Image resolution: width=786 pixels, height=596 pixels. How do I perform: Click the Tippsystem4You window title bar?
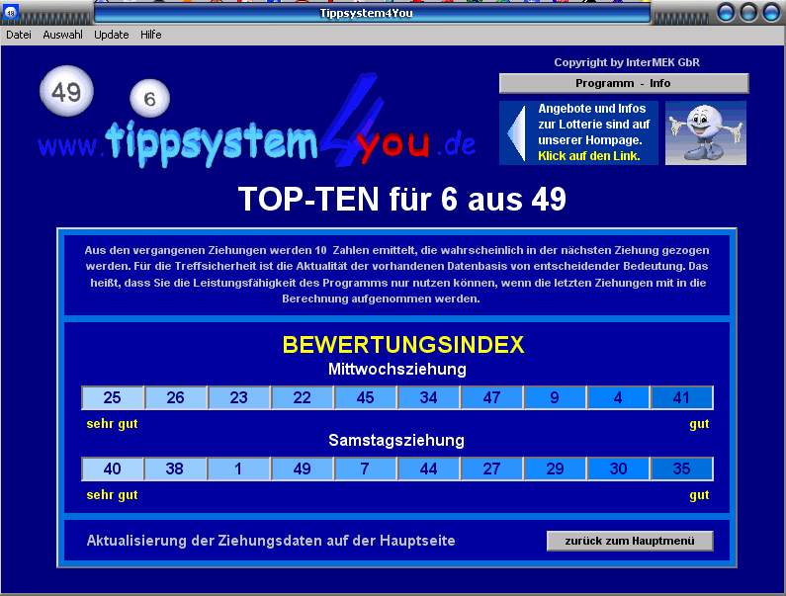[372, 13]
